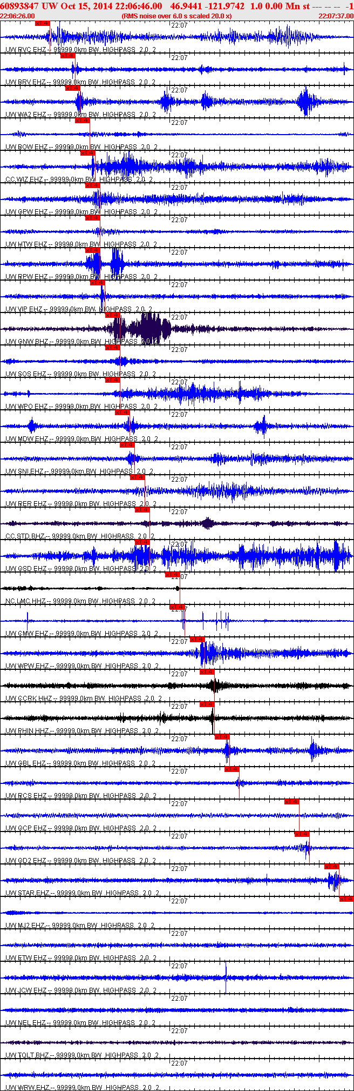Select the red pick marker on OD2 trace
Image resolution: width=354 pixels, height=1091 pixels.
pos(302,834)
